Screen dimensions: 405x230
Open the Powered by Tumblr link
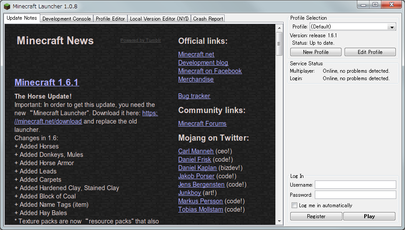pos(141,40)
